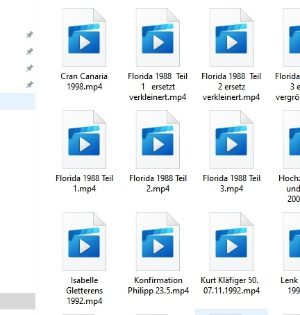300x315 pixels.
Task: Click the Florida 1988 Teil 1.mp4 icon
Action: (x=84, y=139)
